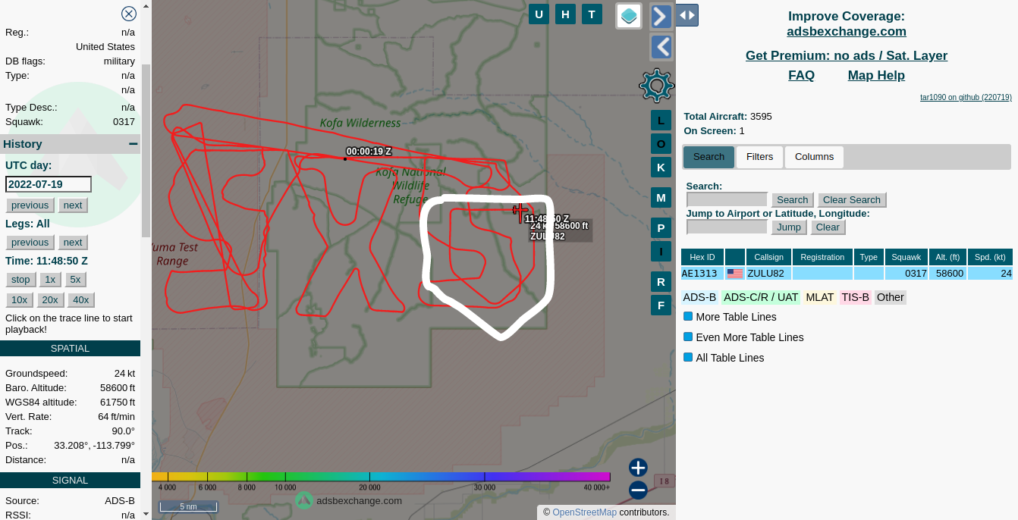
Task: Click the Clear Search button
Action: pos(852,200)
